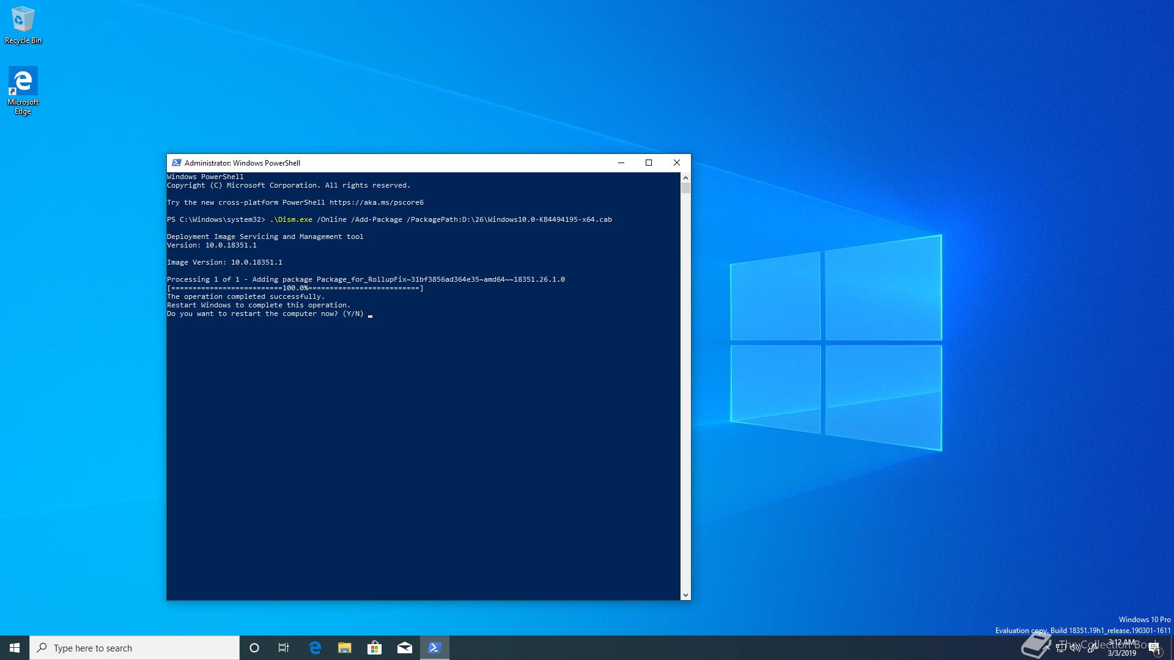Open the Mail taskbar app
Screen dimensions: 1174x660
(404, 648)
